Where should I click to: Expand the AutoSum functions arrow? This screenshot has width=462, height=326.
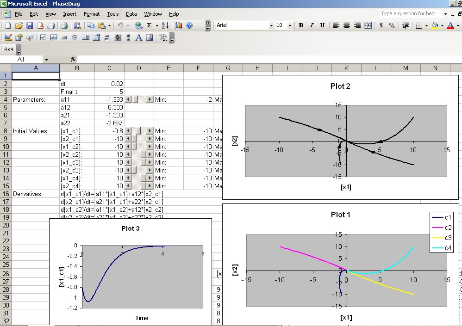157,25
